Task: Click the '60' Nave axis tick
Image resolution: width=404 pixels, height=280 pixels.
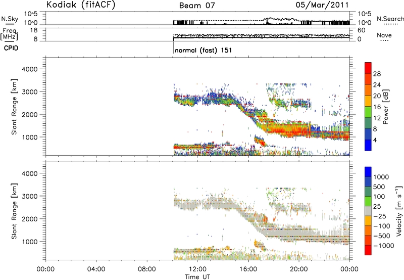Action: (x=361, y=30)
